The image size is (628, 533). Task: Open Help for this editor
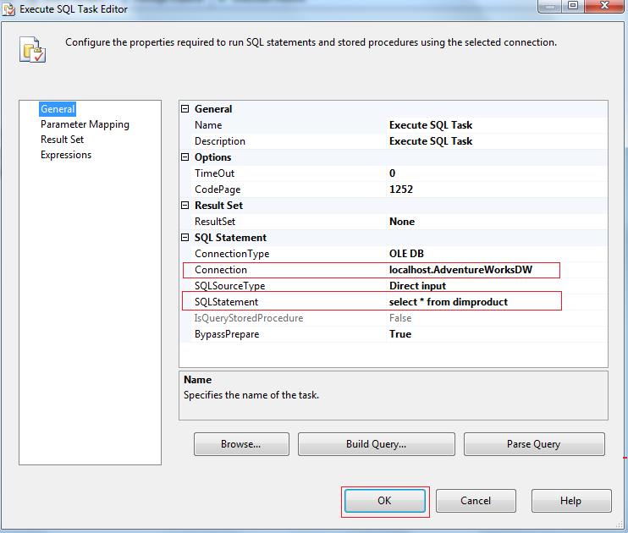(x=570, y=501)
